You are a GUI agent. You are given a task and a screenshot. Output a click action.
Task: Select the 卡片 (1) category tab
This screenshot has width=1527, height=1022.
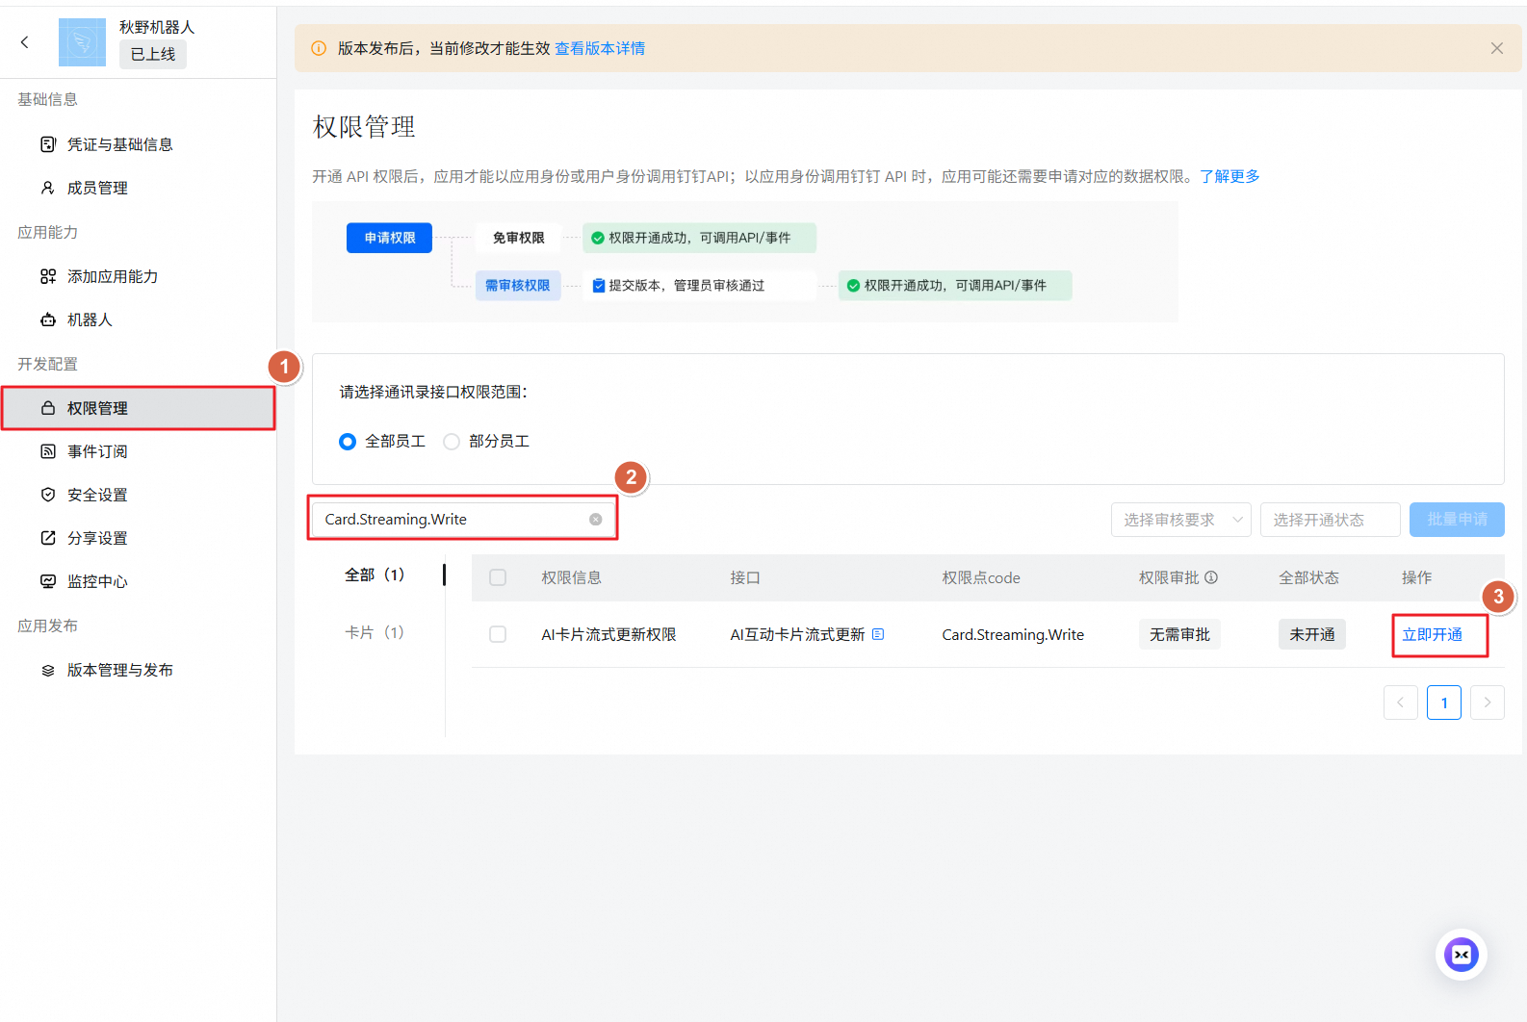click(x=375, y=632)
